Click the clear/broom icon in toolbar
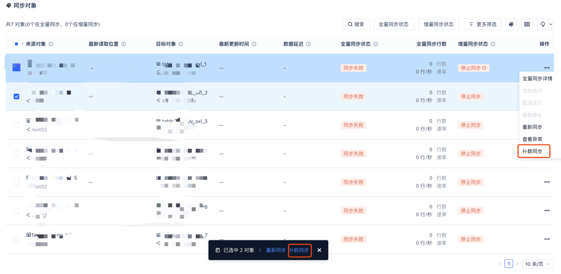Image resolution: width=561 pixels, height=274 pixels. pos(511,25)
